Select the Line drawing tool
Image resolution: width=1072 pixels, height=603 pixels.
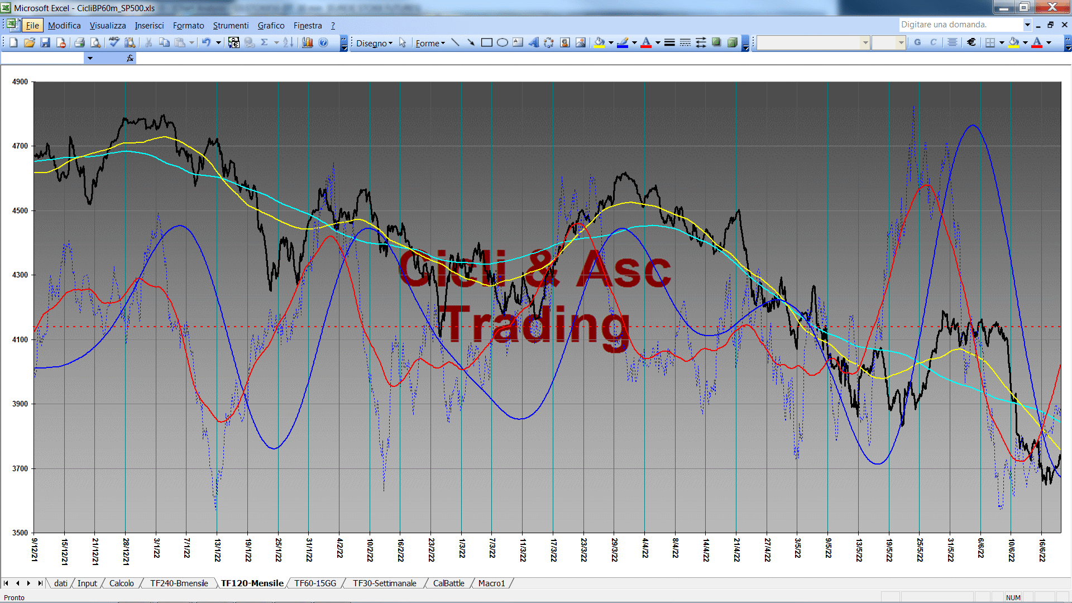tap(456, 43)
